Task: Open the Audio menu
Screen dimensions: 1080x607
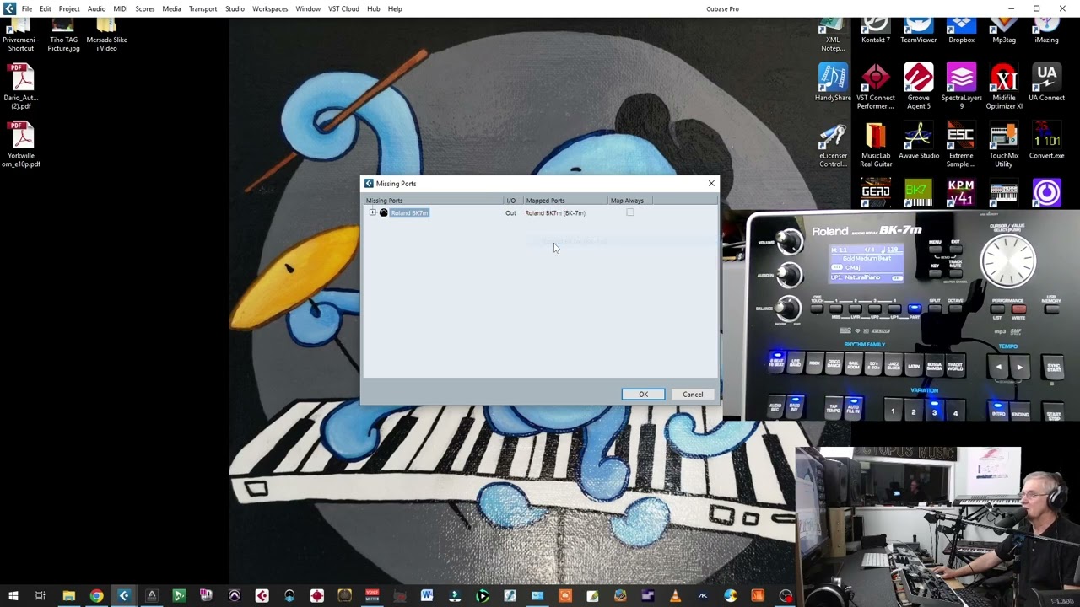Action: pyautogui.click(x=96, y=8)
